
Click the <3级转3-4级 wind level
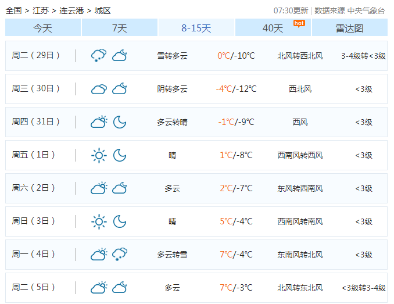pos(364,288)
